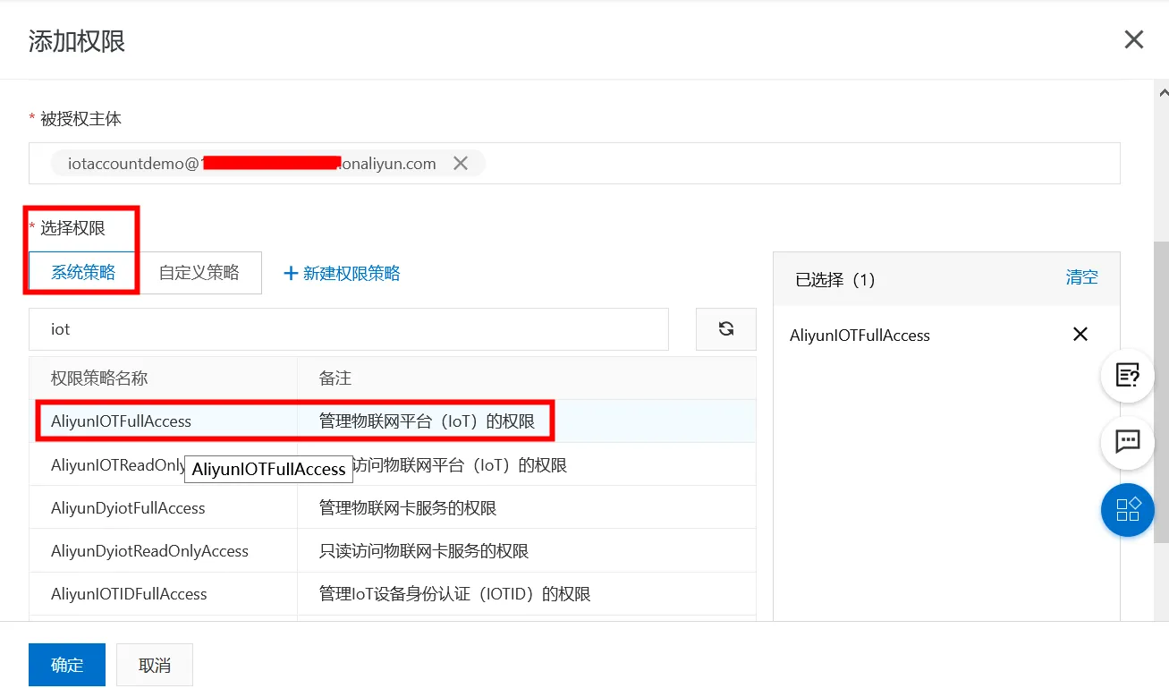Select the AliyunIOTFullAccess policy row
Viewport: 1169px width, 697px height.
393,421
